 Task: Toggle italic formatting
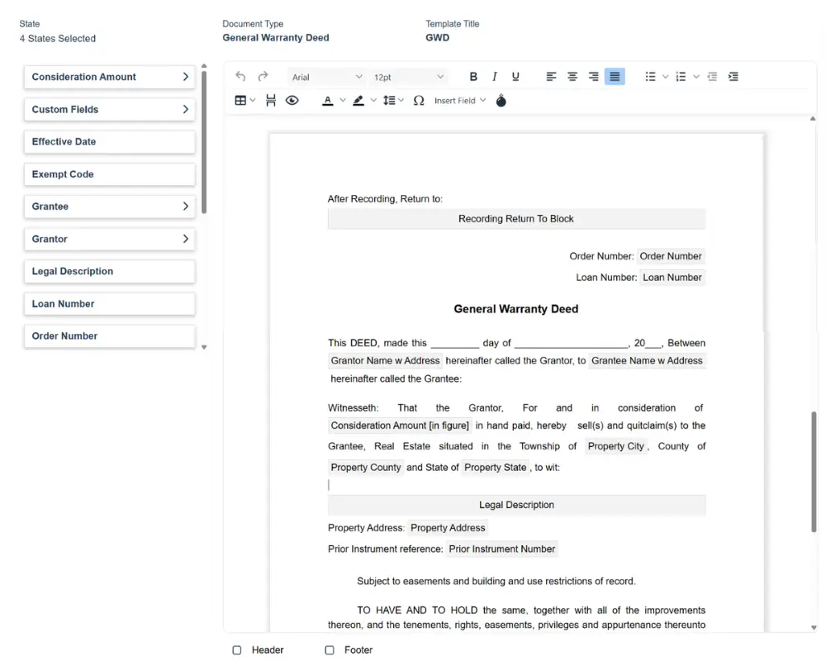[x=494, y=77]
